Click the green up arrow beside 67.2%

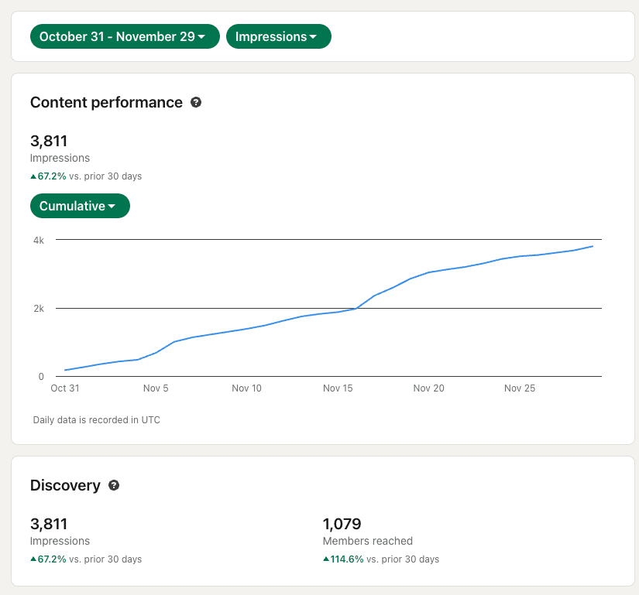tap(33, 176)
